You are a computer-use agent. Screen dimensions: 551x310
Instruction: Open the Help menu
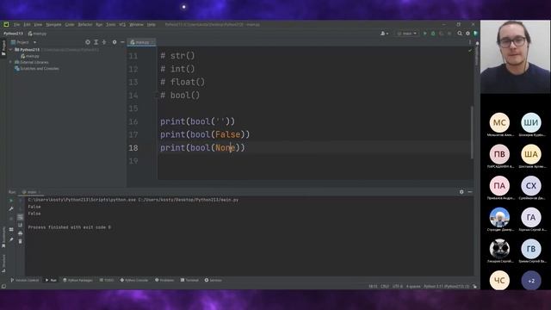[152, 25]
